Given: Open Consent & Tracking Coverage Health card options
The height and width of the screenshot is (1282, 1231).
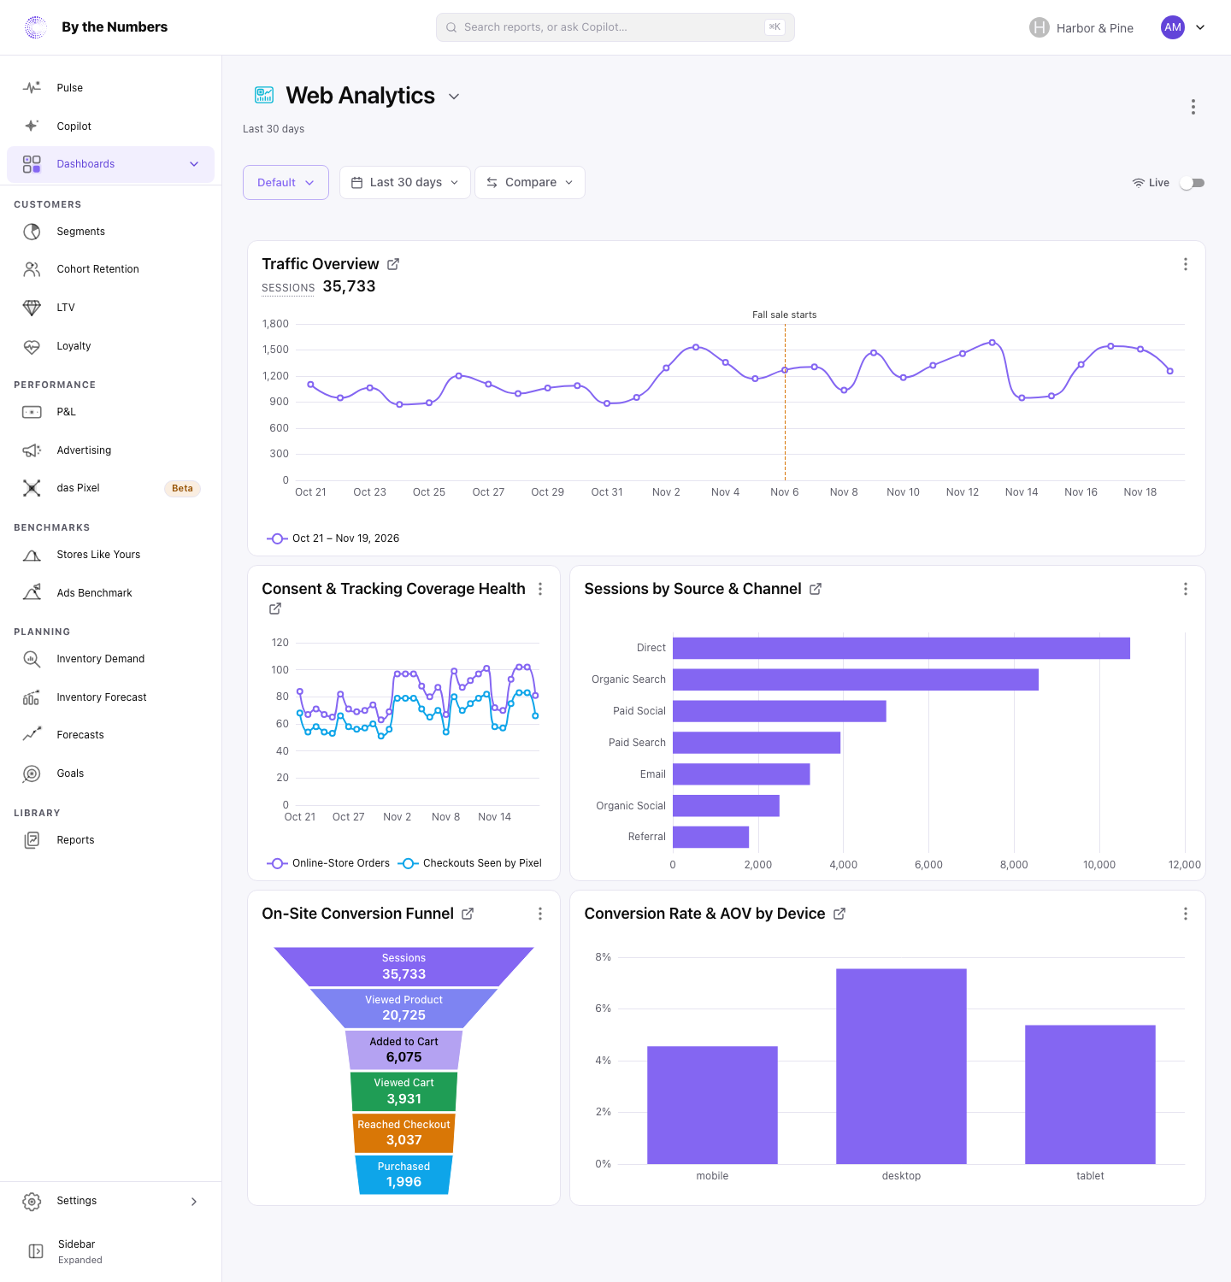Looking at the screenshot, I should [x=540, y=589].
